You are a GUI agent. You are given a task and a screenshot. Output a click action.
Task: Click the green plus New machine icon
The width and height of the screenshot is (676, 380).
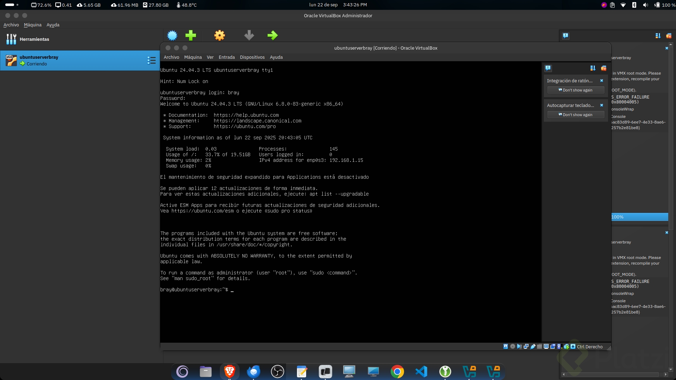coord(191,35)
